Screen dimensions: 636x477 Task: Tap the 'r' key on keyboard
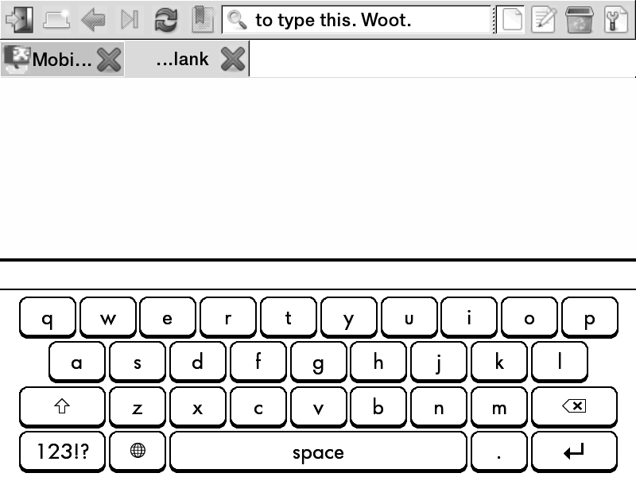pos(228,317)
